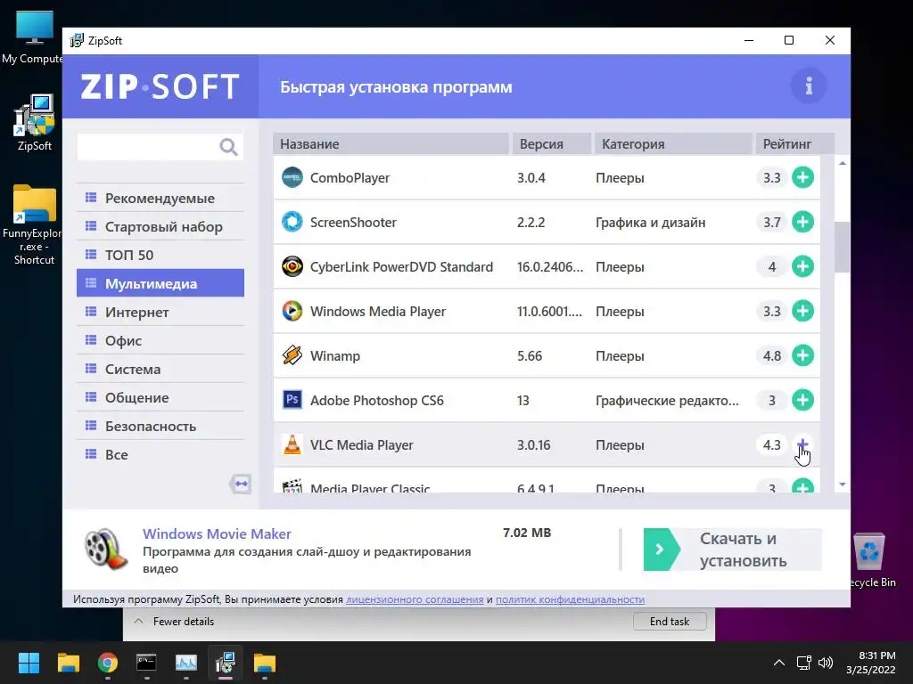Sort by the Версия column header
Viewport: 913px width, 684px height.
pos(551,143)
